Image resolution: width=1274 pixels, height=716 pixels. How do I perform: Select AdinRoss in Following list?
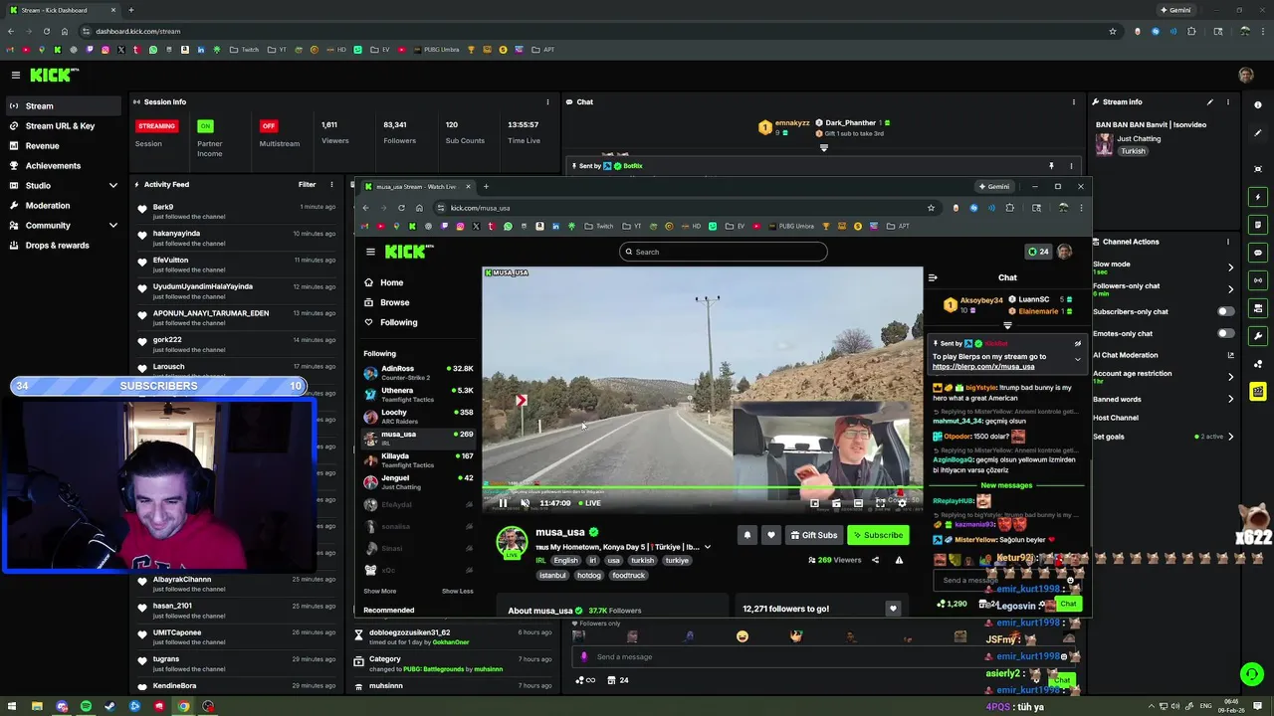[x=418, y=373]
